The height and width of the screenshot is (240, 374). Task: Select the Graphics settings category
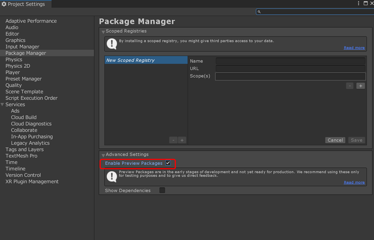[15, 40]
